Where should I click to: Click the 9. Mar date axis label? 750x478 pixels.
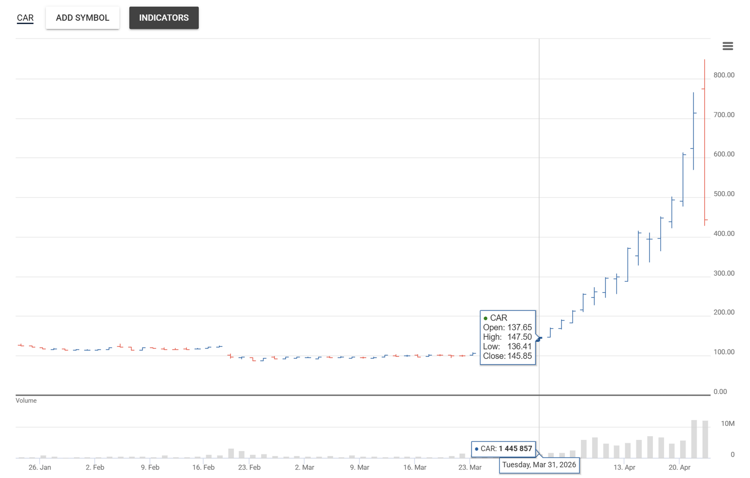[360, 468]
